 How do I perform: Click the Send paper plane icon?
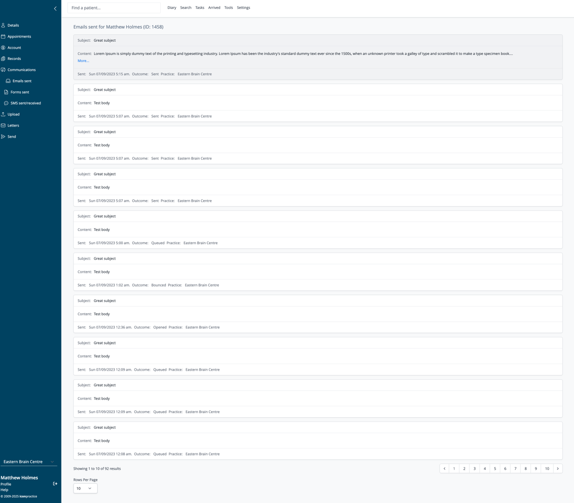3,137
